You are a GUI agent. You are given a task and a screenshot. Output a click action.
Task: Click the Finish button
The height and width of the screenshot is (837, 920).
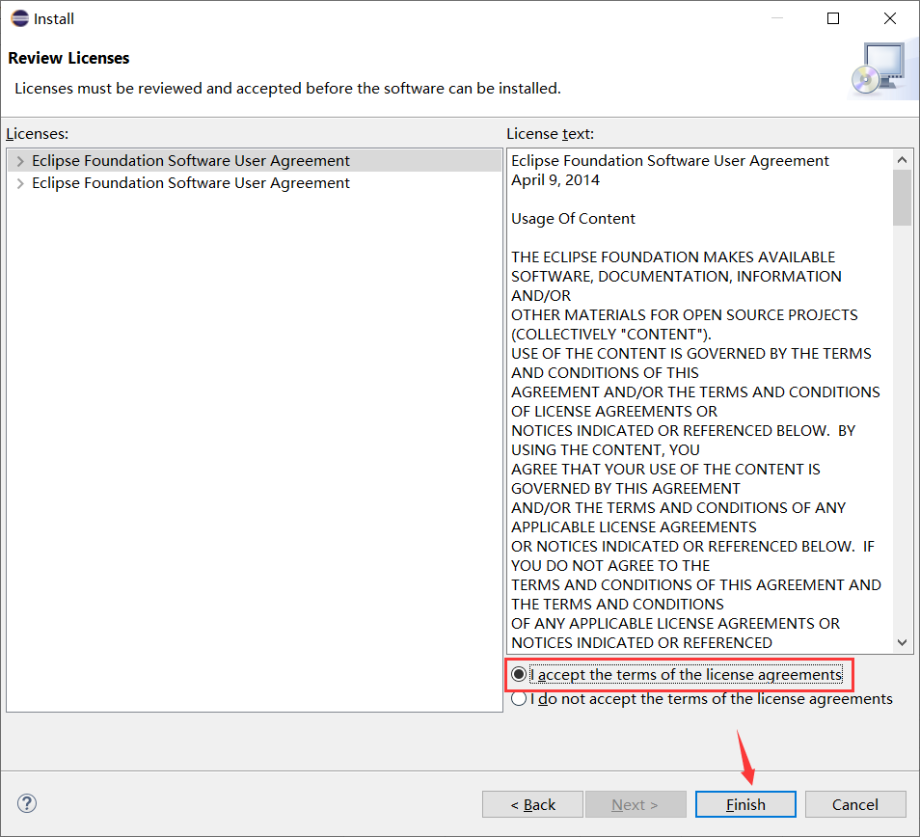pyautogui.click(x=745, y=804)
